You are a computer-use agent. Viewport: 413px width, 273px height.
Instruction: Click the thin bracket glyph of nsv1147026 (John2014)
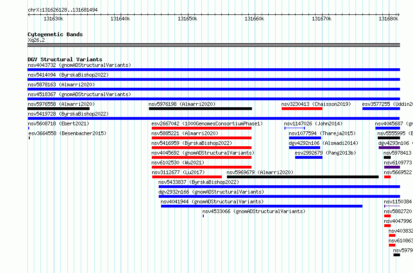[295, 128]
